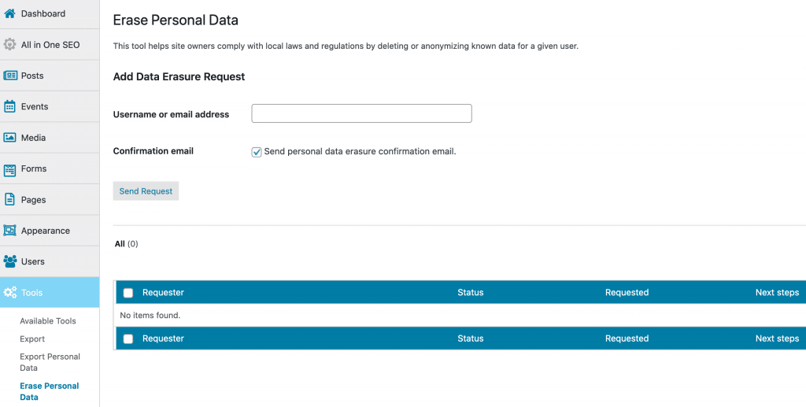
Task: Click the All (0) filter link
Action: (127, 243)
